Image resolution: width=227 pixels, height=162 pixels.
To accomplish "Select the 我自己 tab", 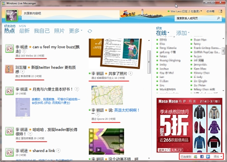I will pos(42,31).
